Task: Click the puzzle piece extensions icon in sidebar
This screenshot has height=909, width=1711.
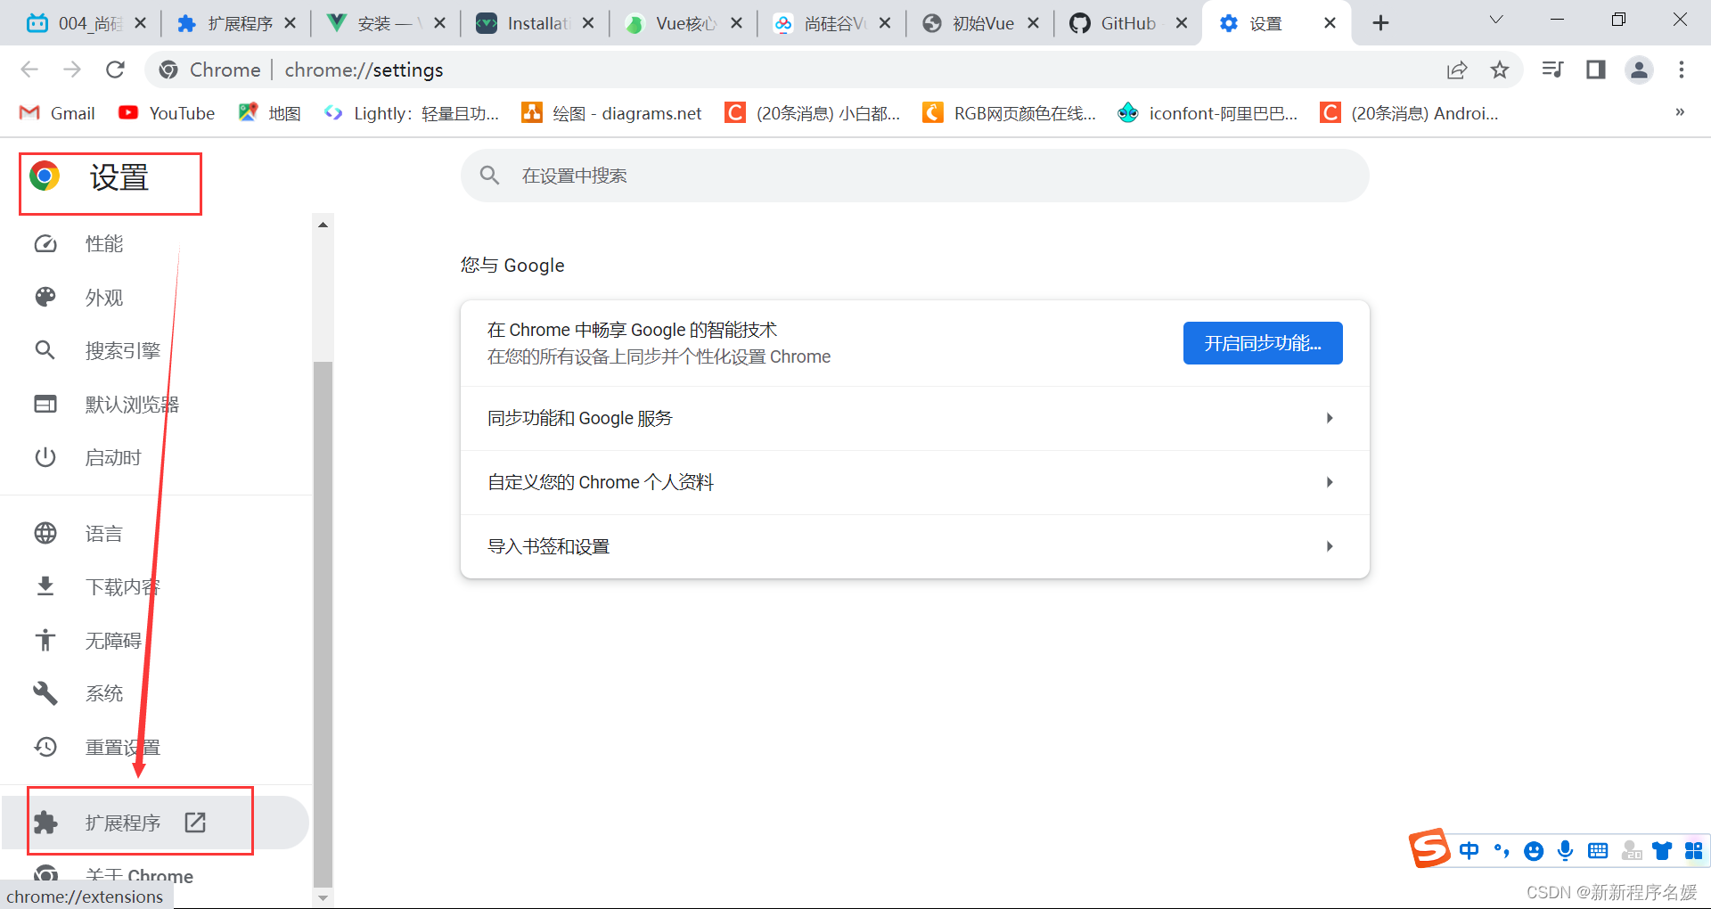Action: pyautogui.click(x=45, y=823)
